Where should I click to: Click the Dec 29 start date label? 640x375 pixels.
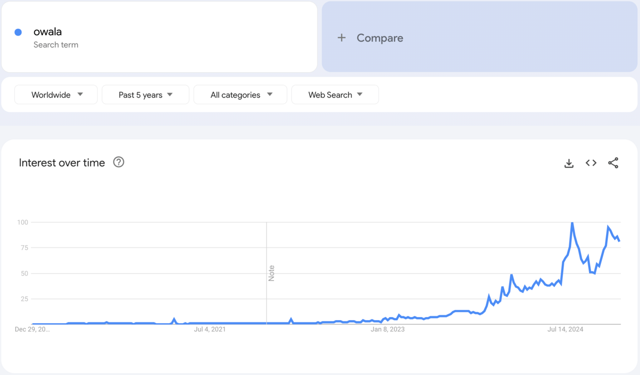coord(32,329)
